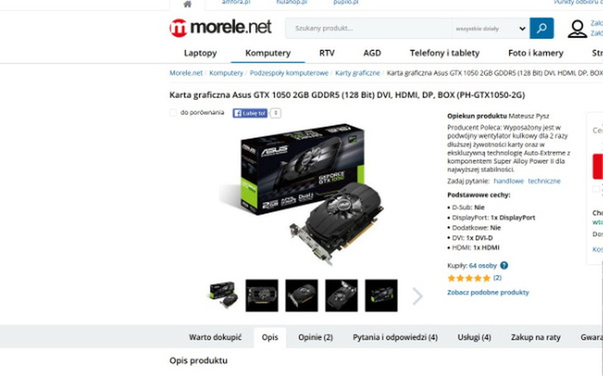Image resolution: width=603 pixels, height=376 pixels.
Task: Tick the 'do porównania' checkbox
Action: pyautogui.click(x=173, y=112)
